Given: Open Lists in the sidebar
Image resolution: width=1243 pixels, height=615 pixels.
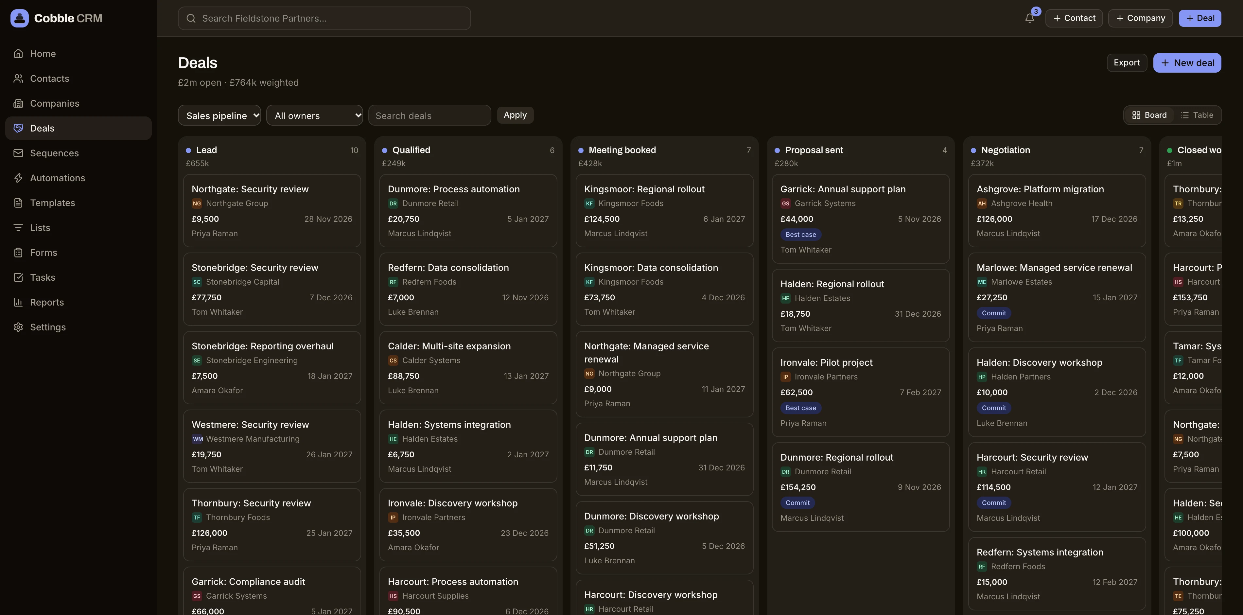Looking at the screenshot, I should pos(78,228).
